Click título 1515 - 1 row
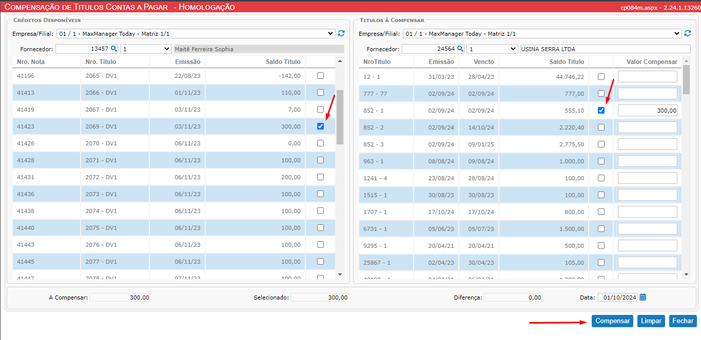The image size is (701, 340). click(x=520, y=195)
